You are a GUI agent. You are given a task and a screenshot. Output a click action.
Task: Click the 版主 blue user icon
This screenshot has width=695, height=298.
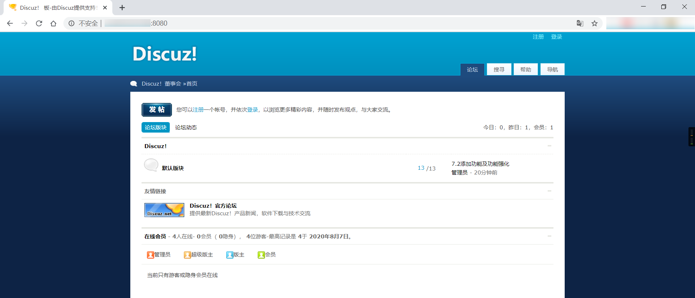(229, 255)
